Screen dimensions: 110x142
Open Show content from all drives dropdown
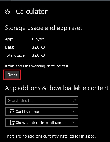pyautogui.click(x=41, y=123)
